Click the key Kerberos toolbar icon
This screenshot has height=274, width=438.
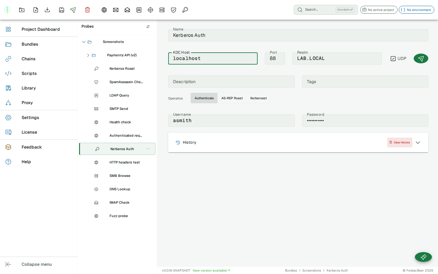[x=185, y=10]
